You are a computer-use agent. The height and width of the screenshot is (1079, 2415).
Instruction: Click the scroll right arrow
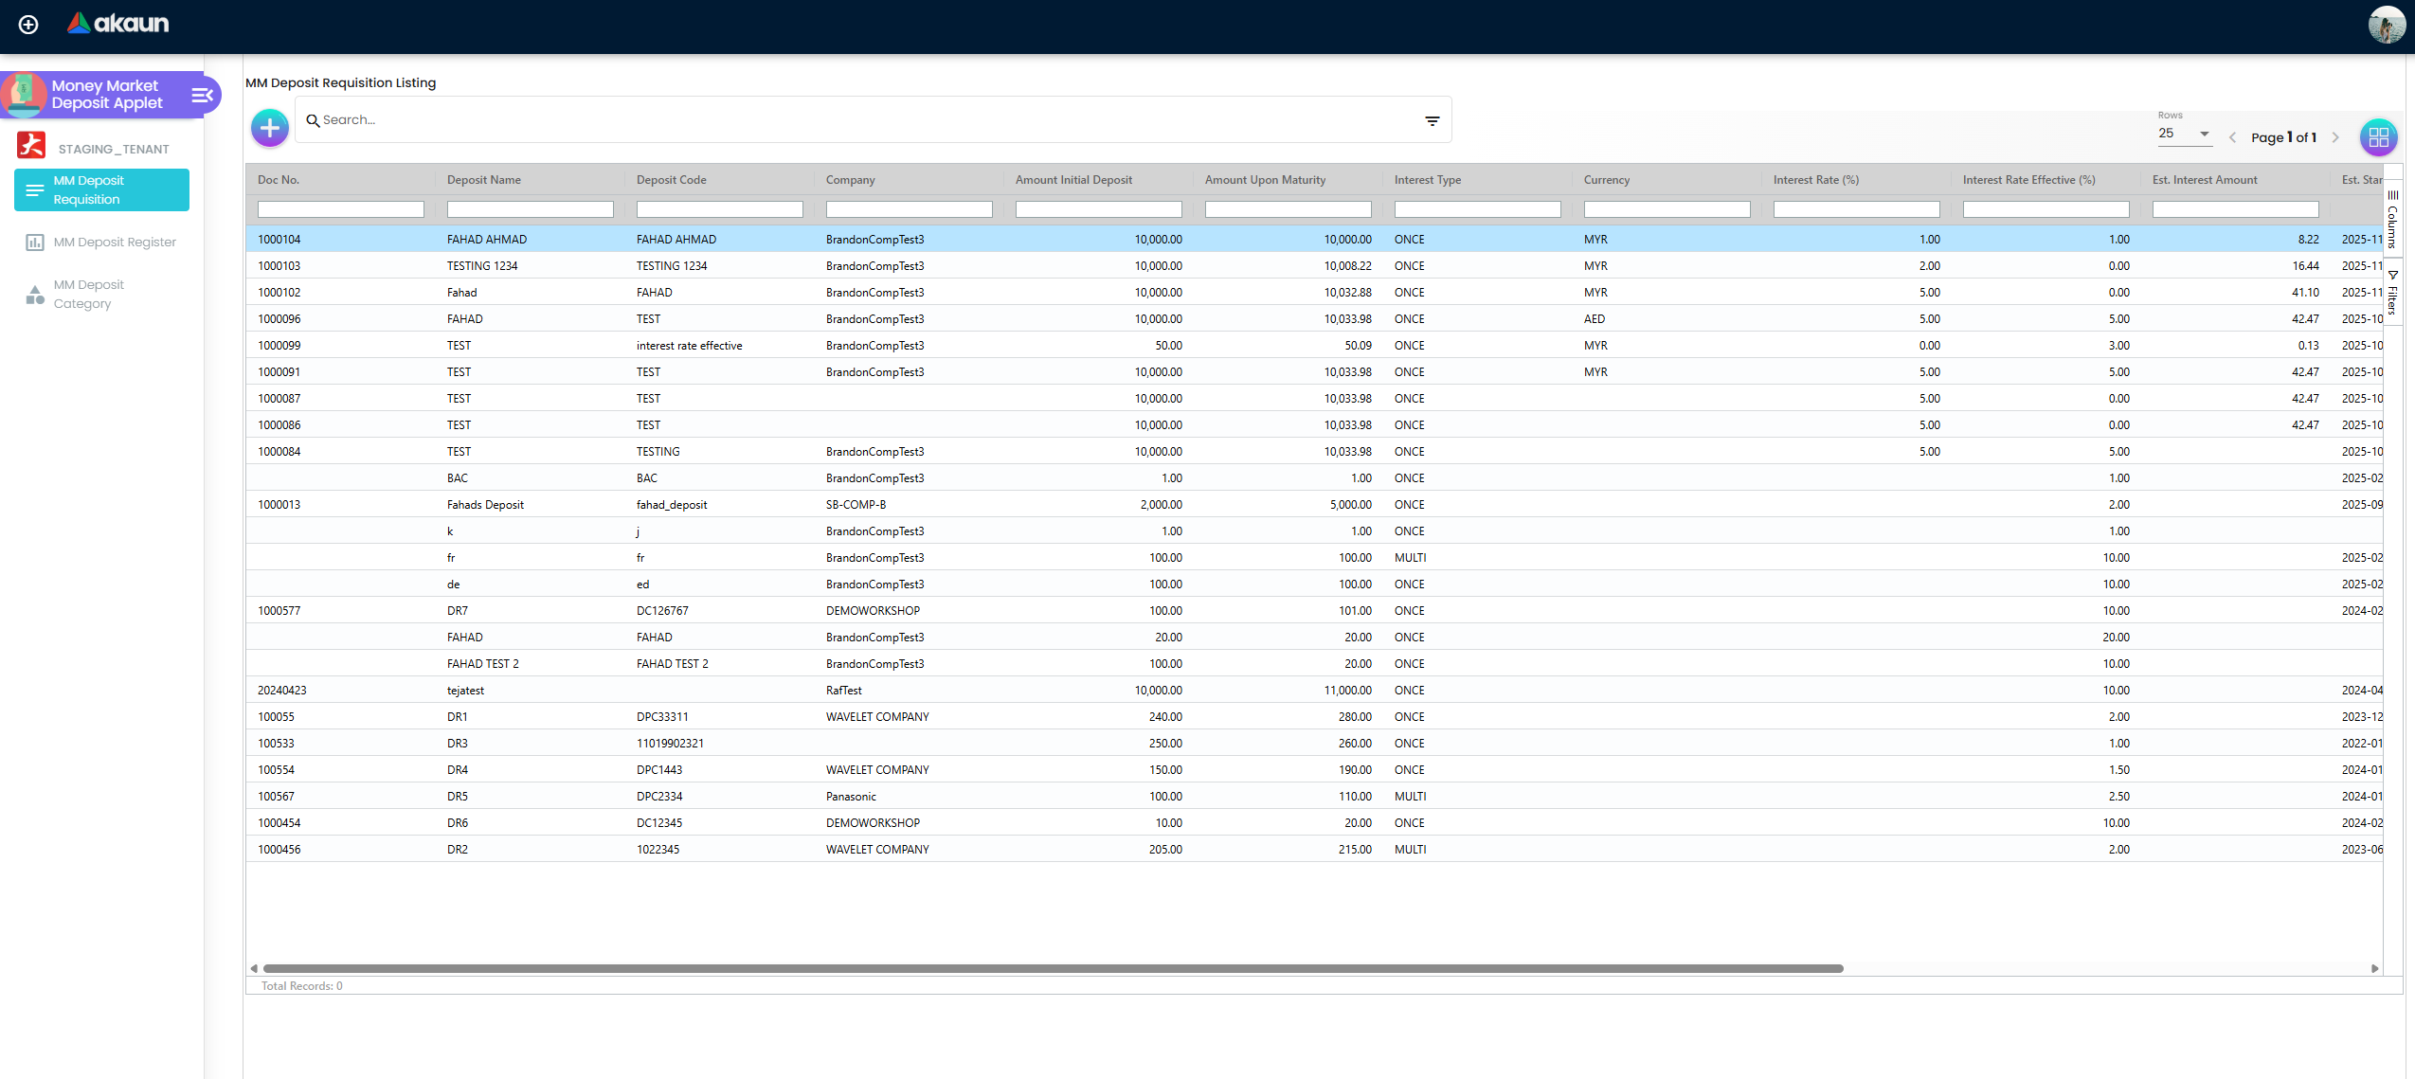pyautogui.click(x=2374, y=968)
